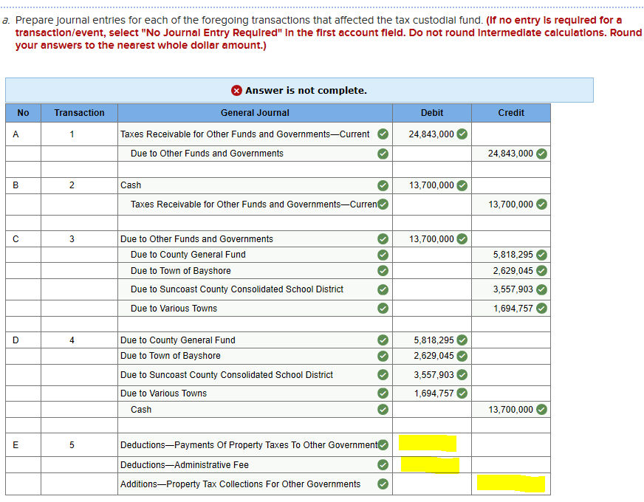Click the 13,700,000 debit amount in transaction 3

[x=431, y=239]
